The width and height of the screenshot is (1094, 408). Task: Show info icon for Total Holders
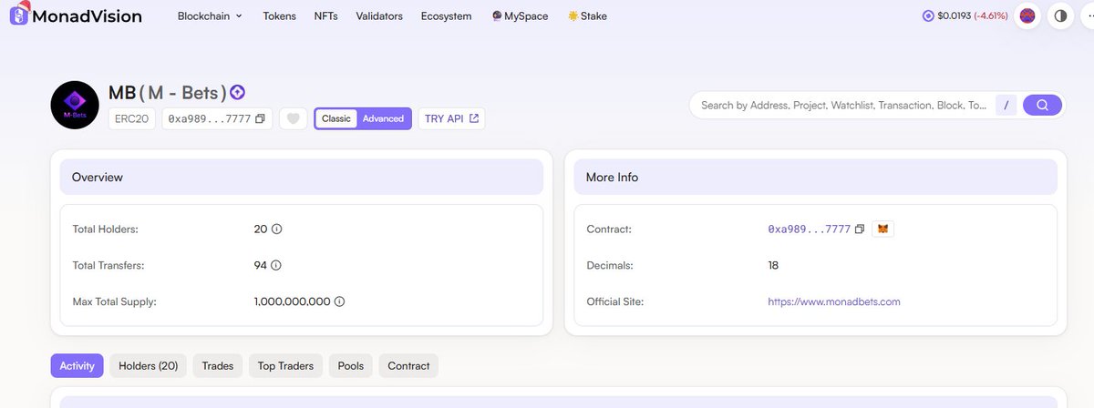[277, 229]
